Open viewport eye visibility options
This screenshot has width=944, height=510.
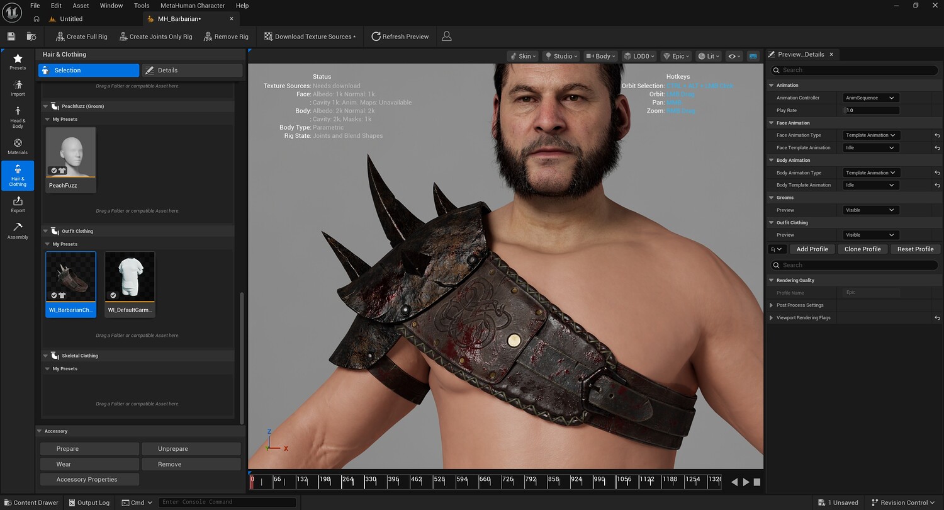coord(734,56)
